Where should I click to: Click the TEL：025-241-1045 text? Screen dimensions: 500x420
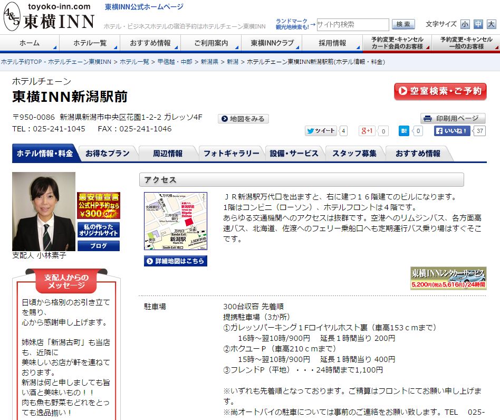49,129
